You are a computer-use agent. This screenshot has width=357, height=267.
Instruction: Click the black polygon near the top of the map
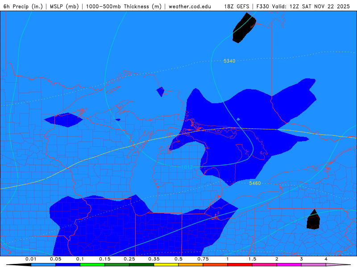coord(244,28)
